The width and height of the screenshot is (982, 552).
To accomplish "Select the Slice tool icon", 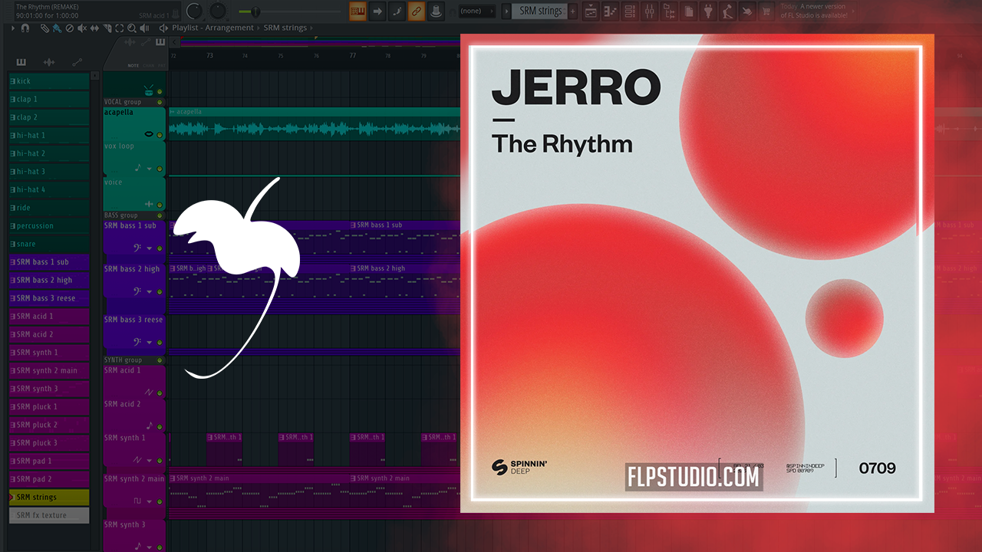I will point(107,28).
